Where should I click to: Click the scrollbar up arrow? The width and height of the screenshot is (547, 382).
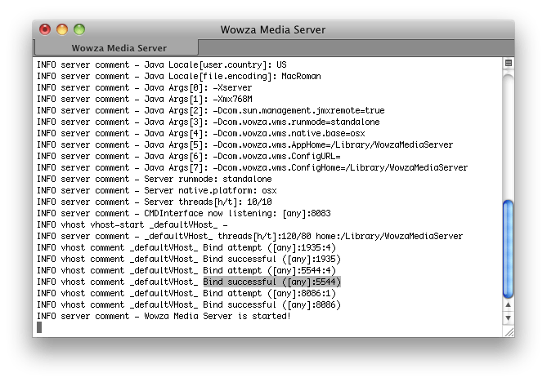(509, 305)
